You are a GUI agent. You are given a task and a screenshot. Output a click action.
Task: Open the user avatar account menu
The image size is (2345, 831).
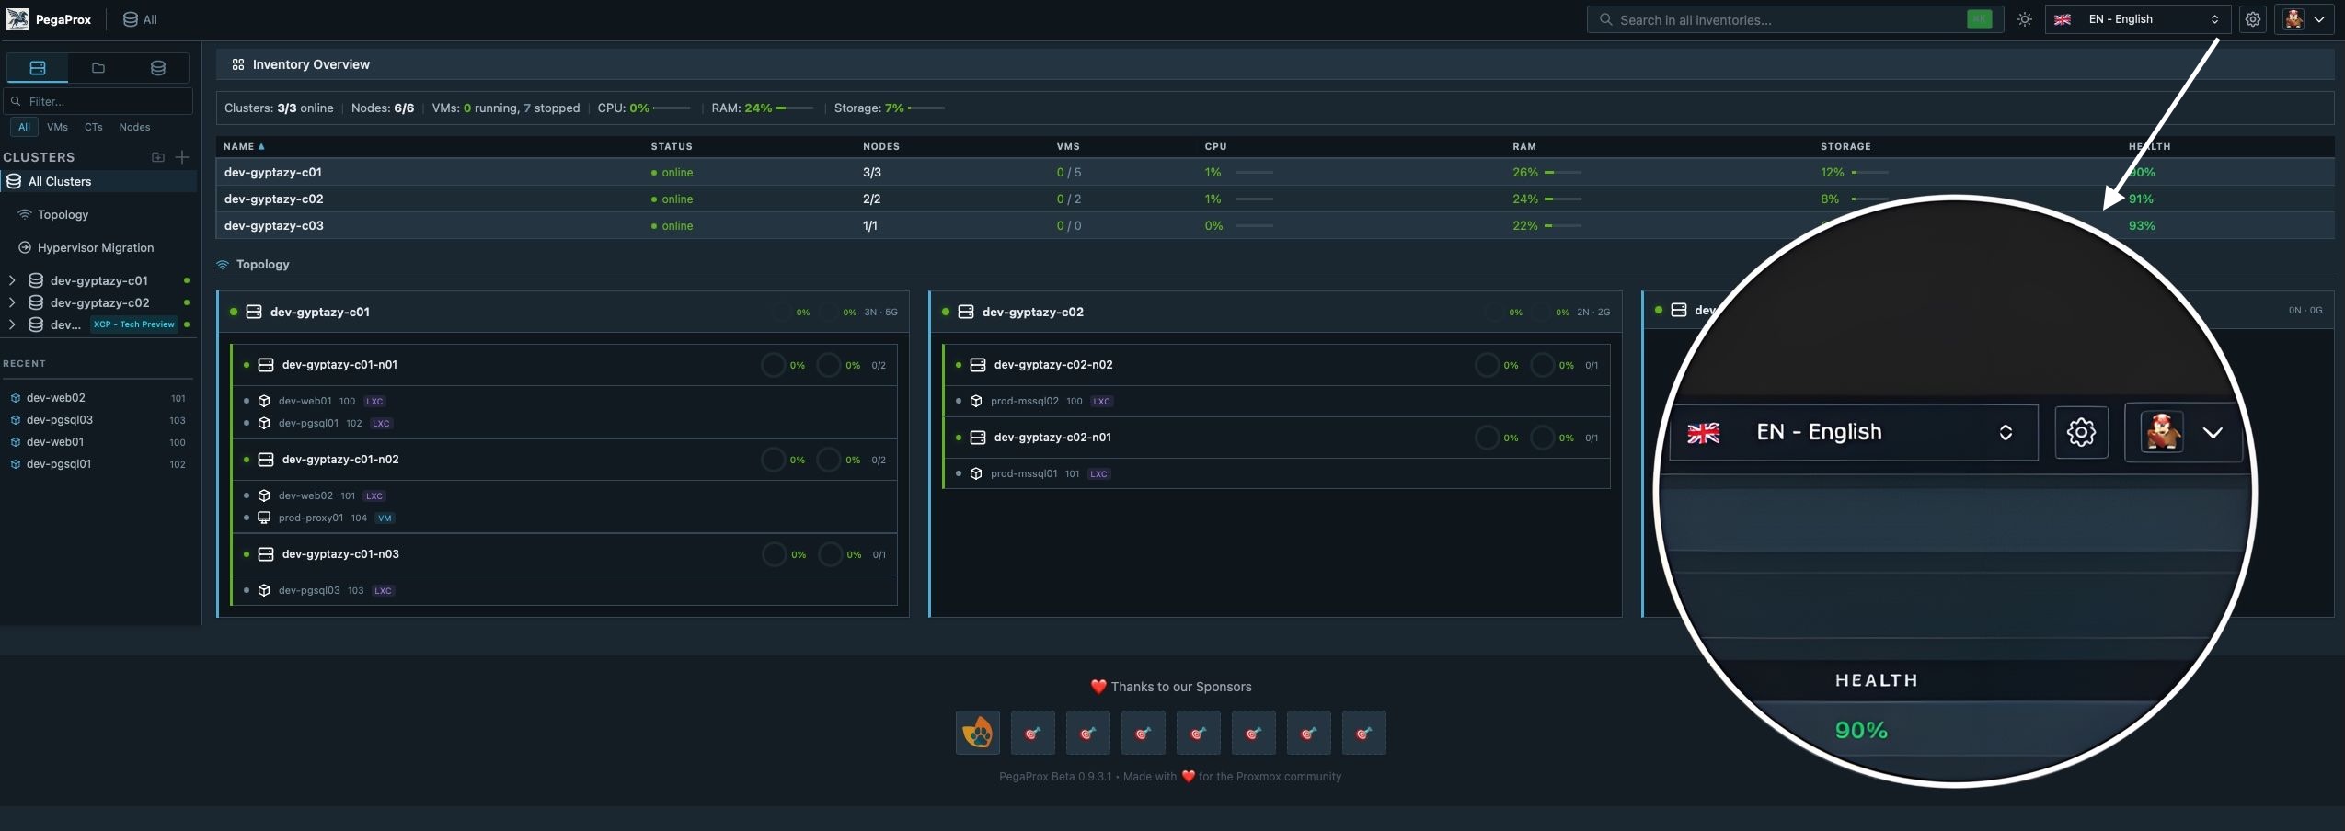coord(2305,19)
